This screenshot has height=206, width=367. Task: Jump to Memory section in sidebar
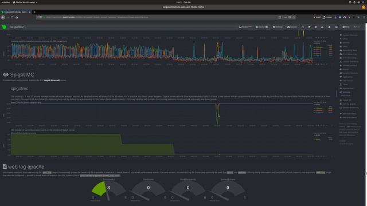point(345,43)
